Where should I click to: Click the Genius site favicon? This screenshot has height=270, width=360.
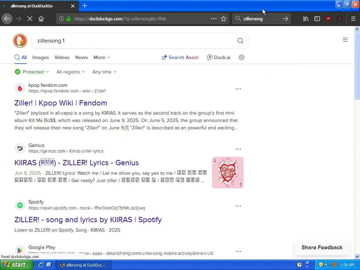click(20, 148)
